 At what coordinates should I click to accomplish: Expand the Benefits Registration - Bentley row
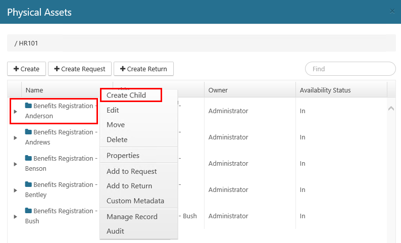[15, 190]
